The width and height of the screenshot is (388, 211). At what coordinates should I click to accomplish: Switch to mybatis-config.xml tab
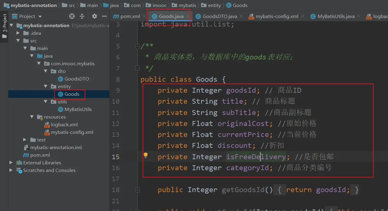click(277, 16)
